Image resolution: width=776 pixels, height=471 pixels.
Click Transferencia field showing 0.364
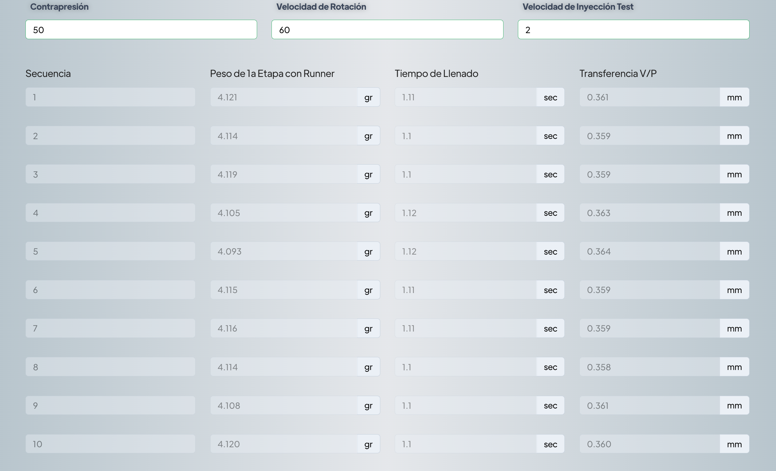pyautogui.click(x=649, y=251)
